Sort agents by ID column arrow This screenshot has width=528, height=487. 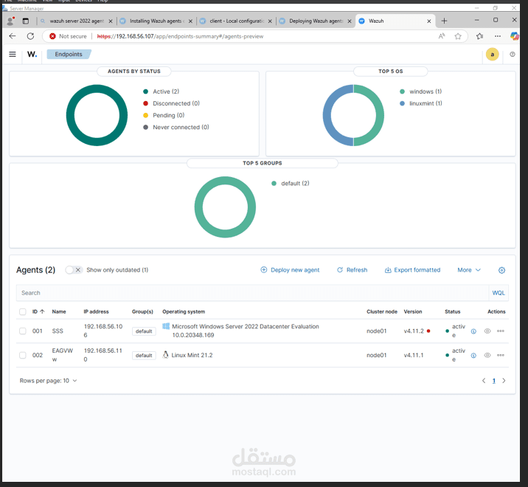(x=42, y=311)
